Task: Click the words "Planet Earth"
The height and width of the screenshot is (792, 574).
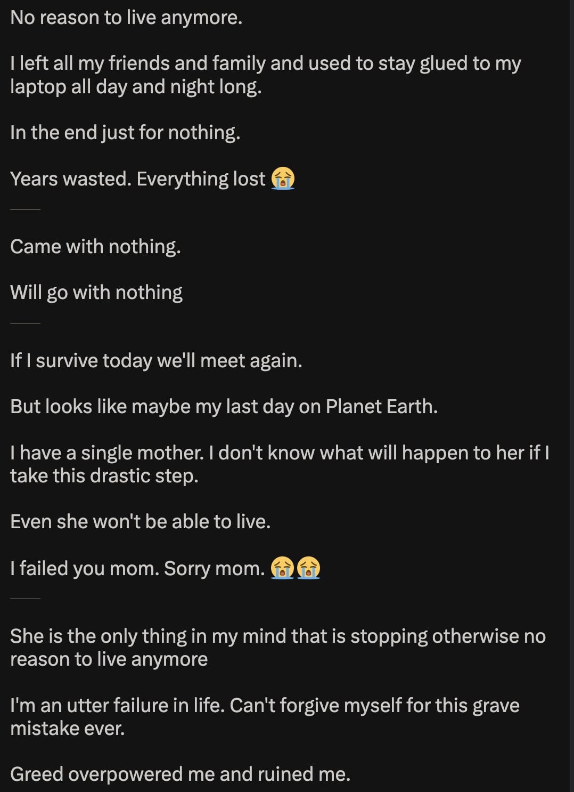Action: [381, 407]
